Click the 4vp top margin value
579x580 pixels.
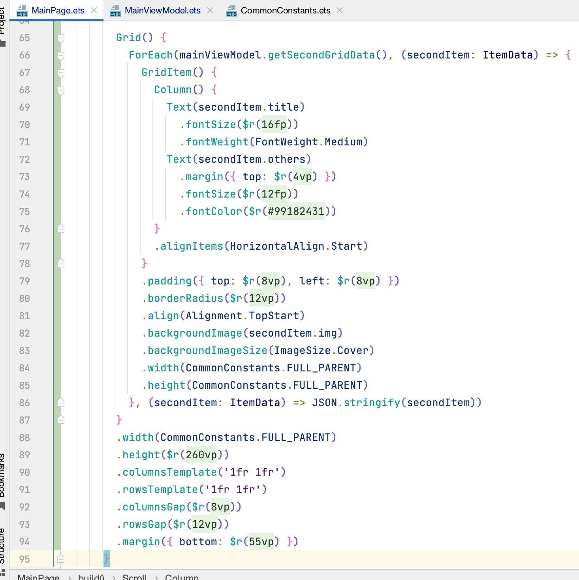pyautogui.click(x=303, y=177)
